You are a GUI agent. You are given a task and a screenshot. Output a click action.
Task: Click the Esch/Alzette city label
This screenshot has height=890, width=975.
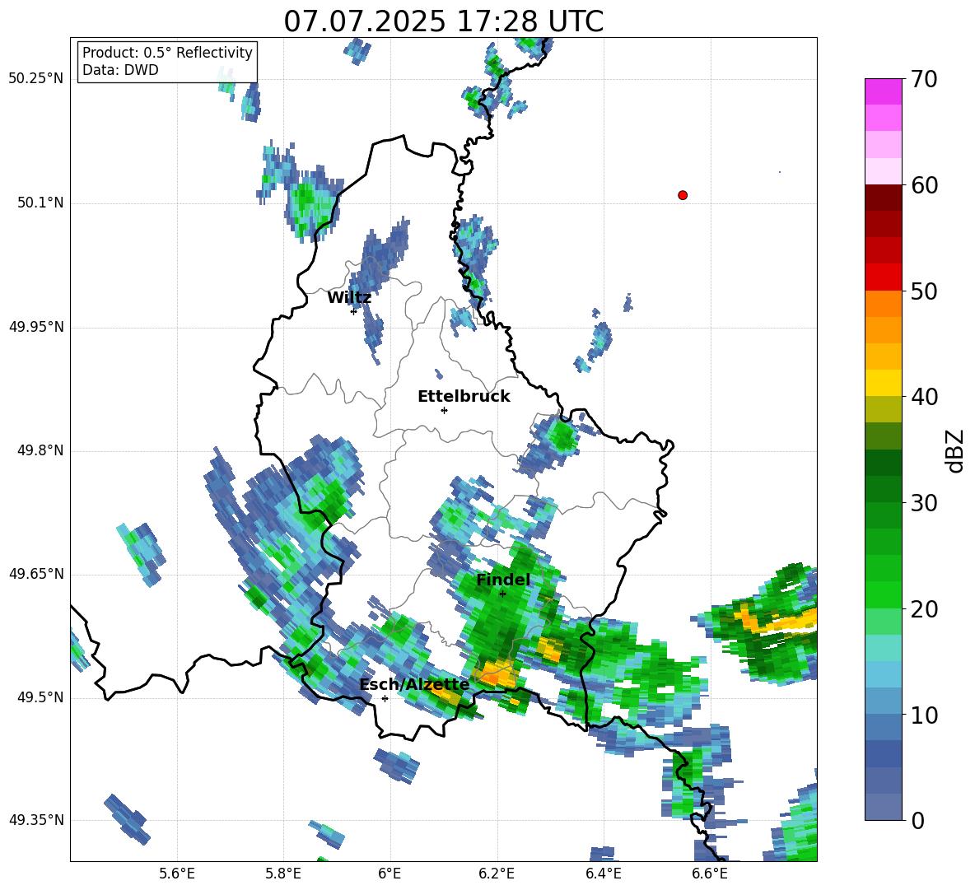414,685
